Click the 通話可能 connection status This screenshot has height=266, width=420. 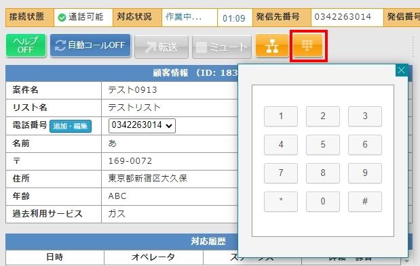tap(83, 18)
